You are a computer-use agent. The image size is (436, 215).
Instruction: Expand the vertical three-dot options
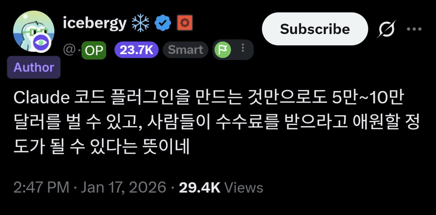click(x=243, y=48)
